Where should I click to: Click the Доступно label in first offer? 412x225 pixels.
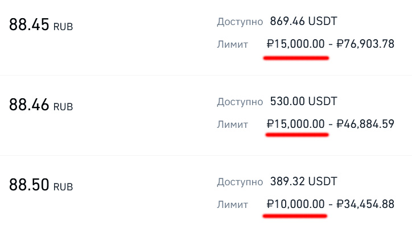pos(240,22)
